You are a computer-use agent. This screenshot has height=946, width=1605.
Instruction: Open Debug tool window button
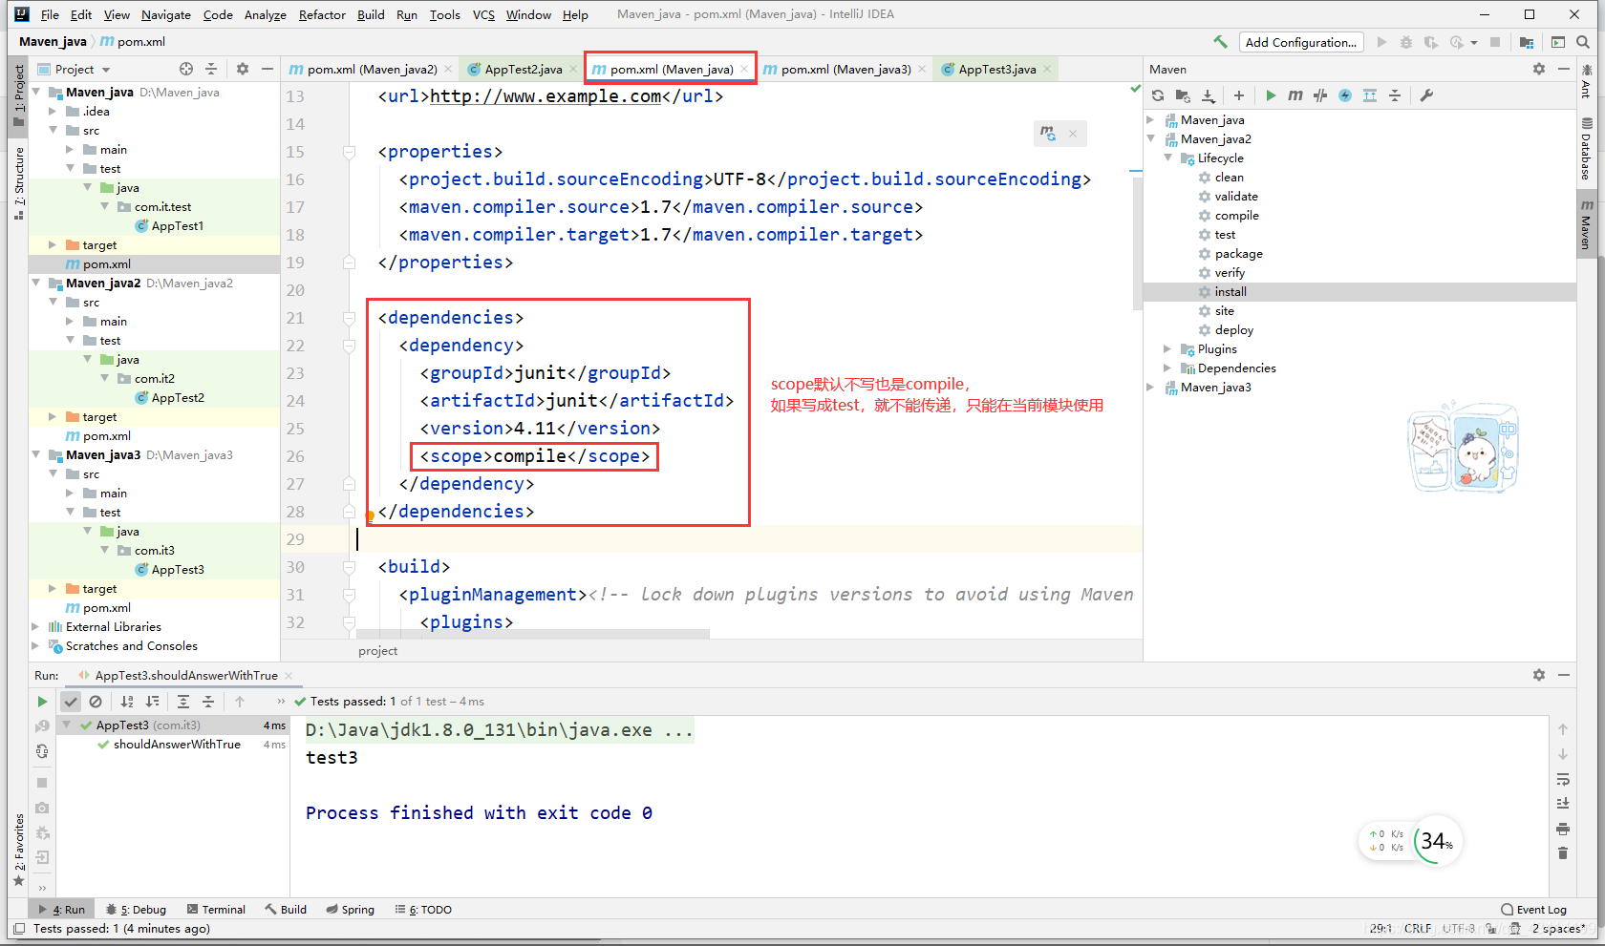point(136,910)
